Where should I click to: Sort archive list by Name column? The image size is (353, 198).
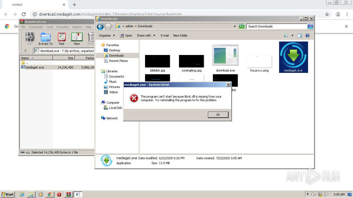36,58
